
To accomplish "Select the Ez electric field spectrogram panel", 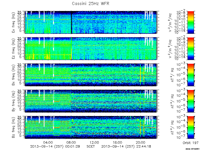I will (x=91, y=48).
